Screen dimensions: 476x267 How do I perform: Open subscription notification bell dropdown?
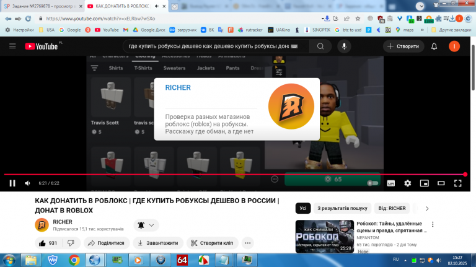point(146,225)
